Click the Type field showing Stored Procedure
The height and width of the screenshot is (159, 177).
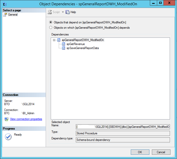[123, 133]
